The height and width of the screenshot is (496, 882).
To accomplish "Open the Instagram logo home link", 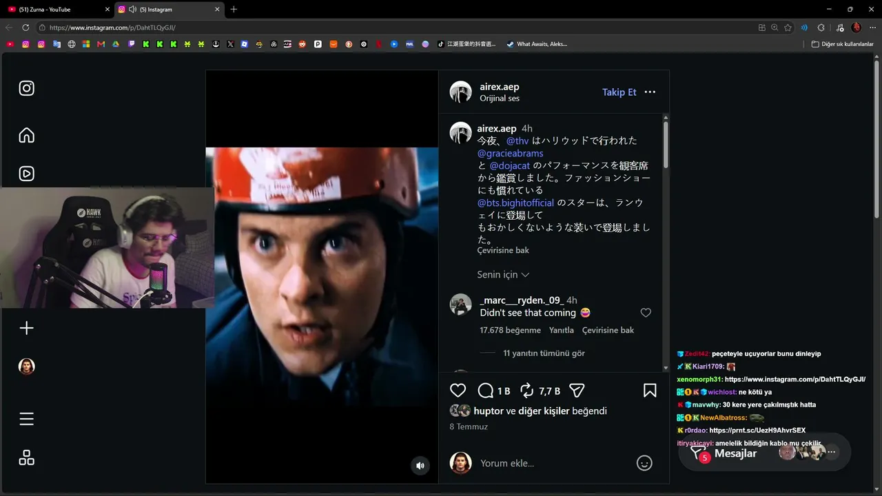I will (27, 88).
